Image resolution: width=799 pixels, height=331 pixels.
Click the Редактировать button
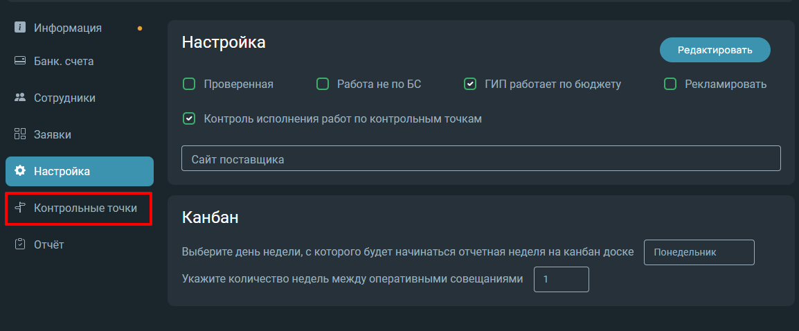[715, 50]
